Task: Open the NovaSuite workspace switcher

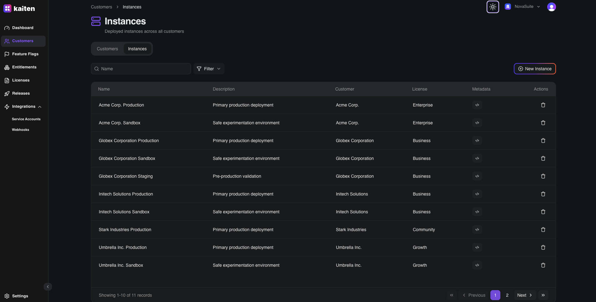Action: (523, 7)
